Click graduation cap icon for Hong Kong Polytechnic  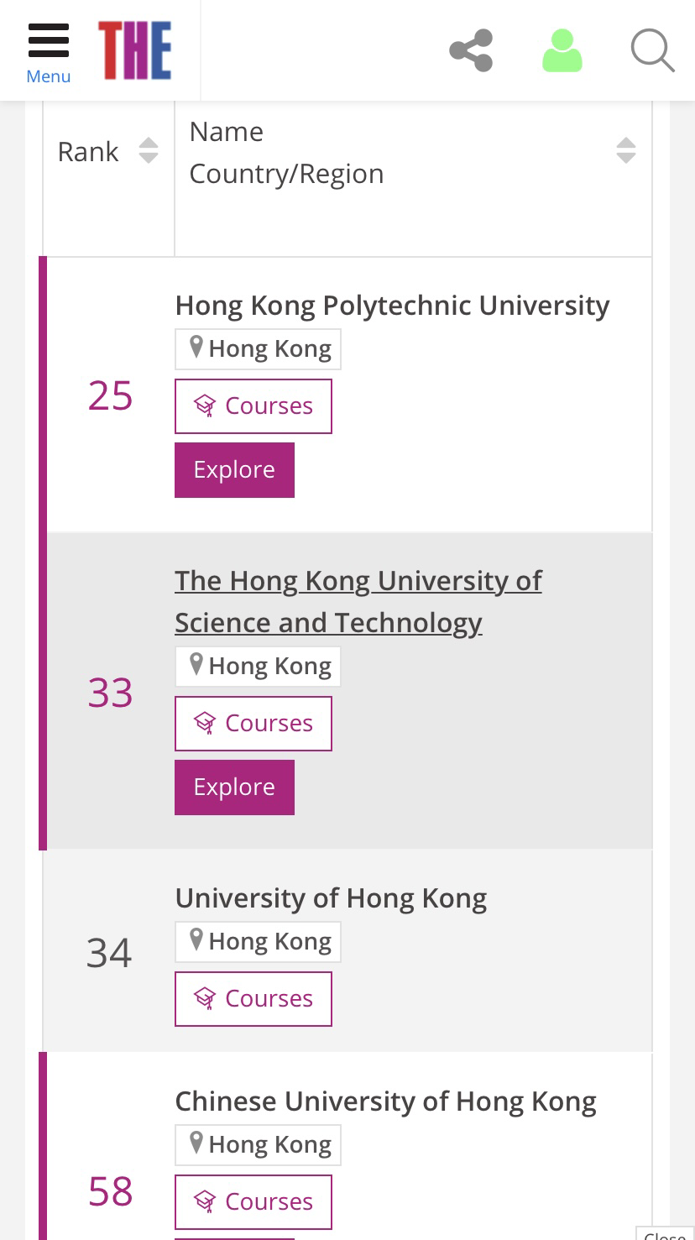point(205,406)
